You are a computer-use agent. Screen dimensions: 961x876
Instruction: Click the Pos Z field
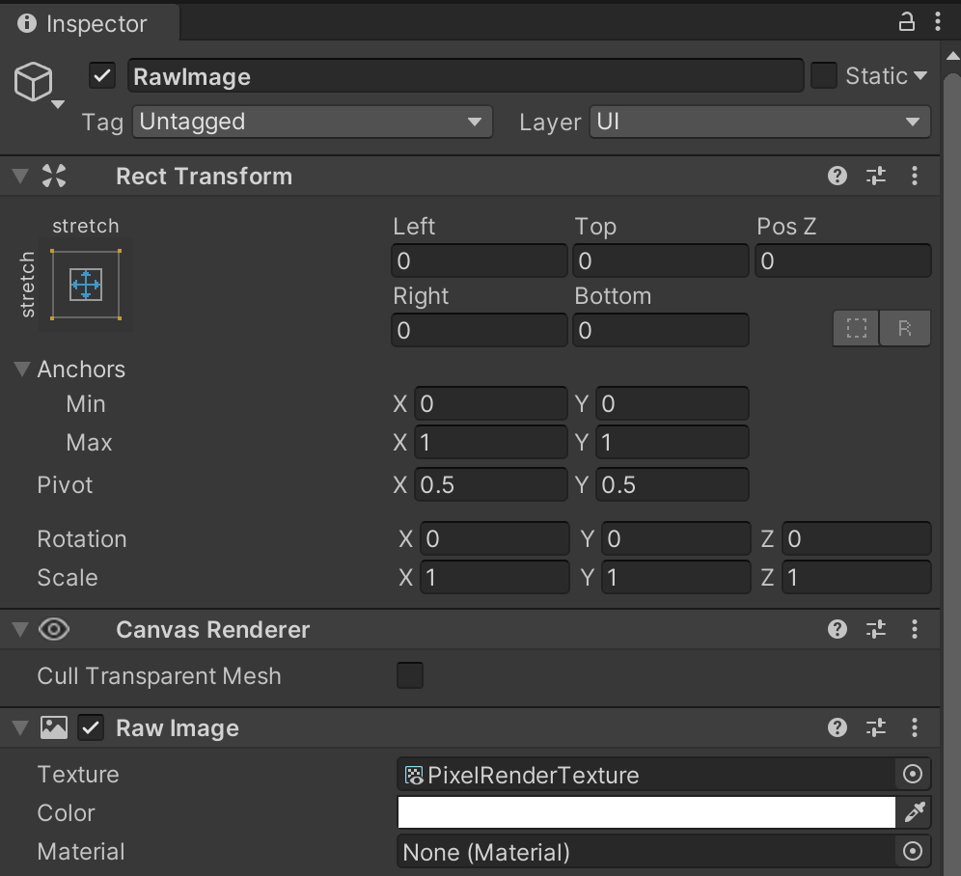pos(842,261)
